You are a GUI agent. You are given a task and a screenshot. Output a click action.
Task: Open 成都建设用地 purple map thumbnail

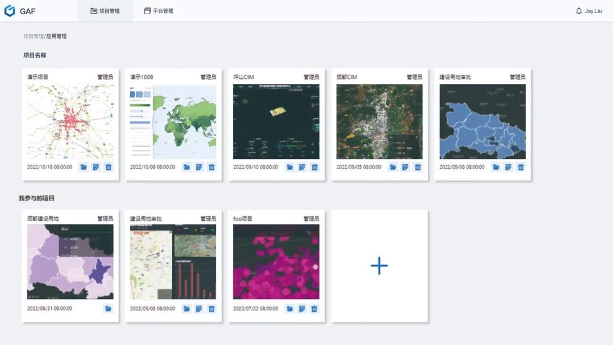coord(70,262)
